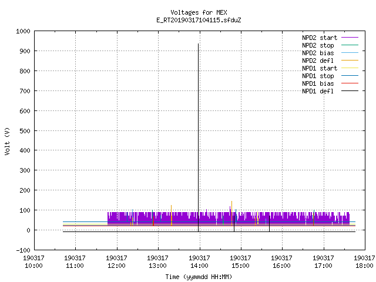Viewport: 376px width, 282px height.
Task: Click the y-axis tick label '800'
Action: 25,71
